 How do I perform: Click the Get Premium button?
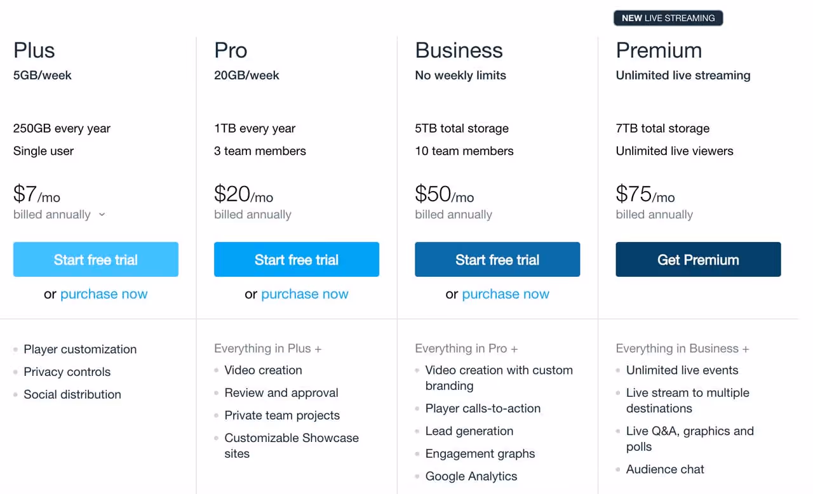[697, 259]
